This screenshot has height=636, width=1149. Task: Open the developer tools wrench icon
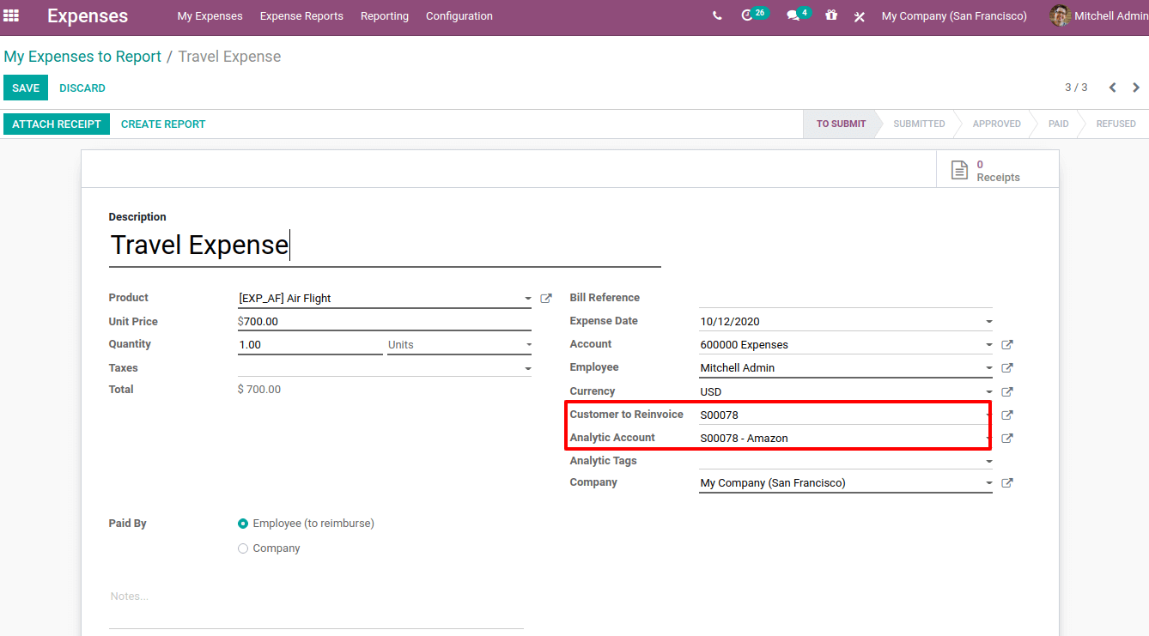pyautogui.click(x=859, y=16)
